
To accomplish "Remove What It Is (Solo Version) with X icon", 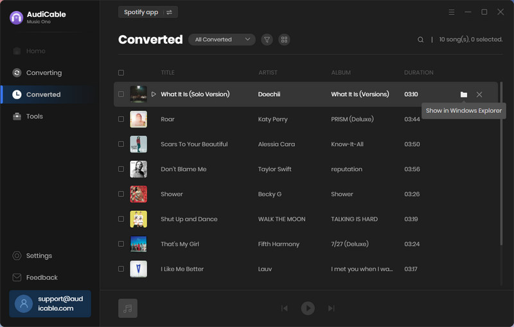I will click(x=479, y=94).
